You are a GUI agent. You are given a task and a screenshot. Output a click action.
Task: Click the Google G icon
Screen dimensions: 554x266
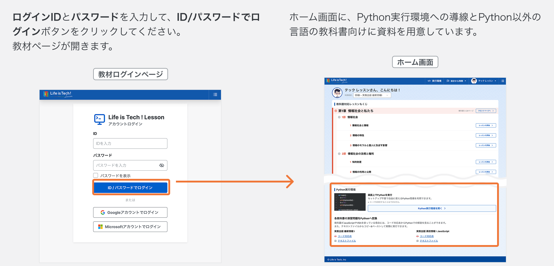(103, 212)
